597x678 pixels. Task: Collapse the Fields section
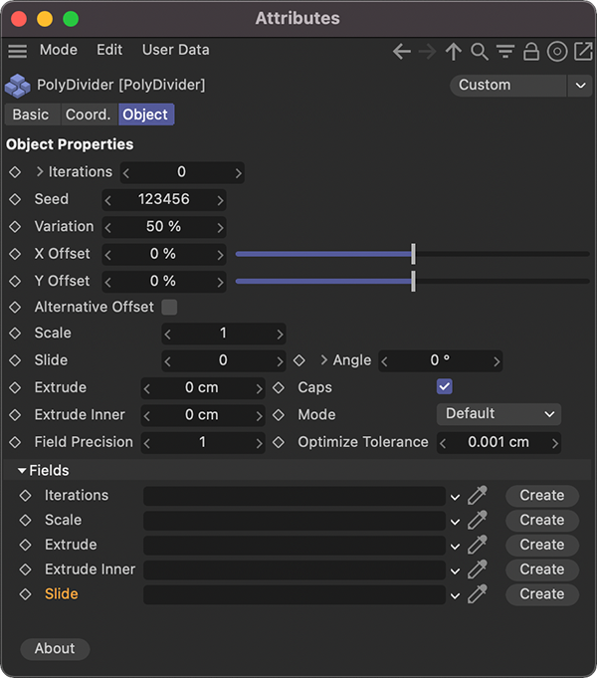(x=22, y=470)
